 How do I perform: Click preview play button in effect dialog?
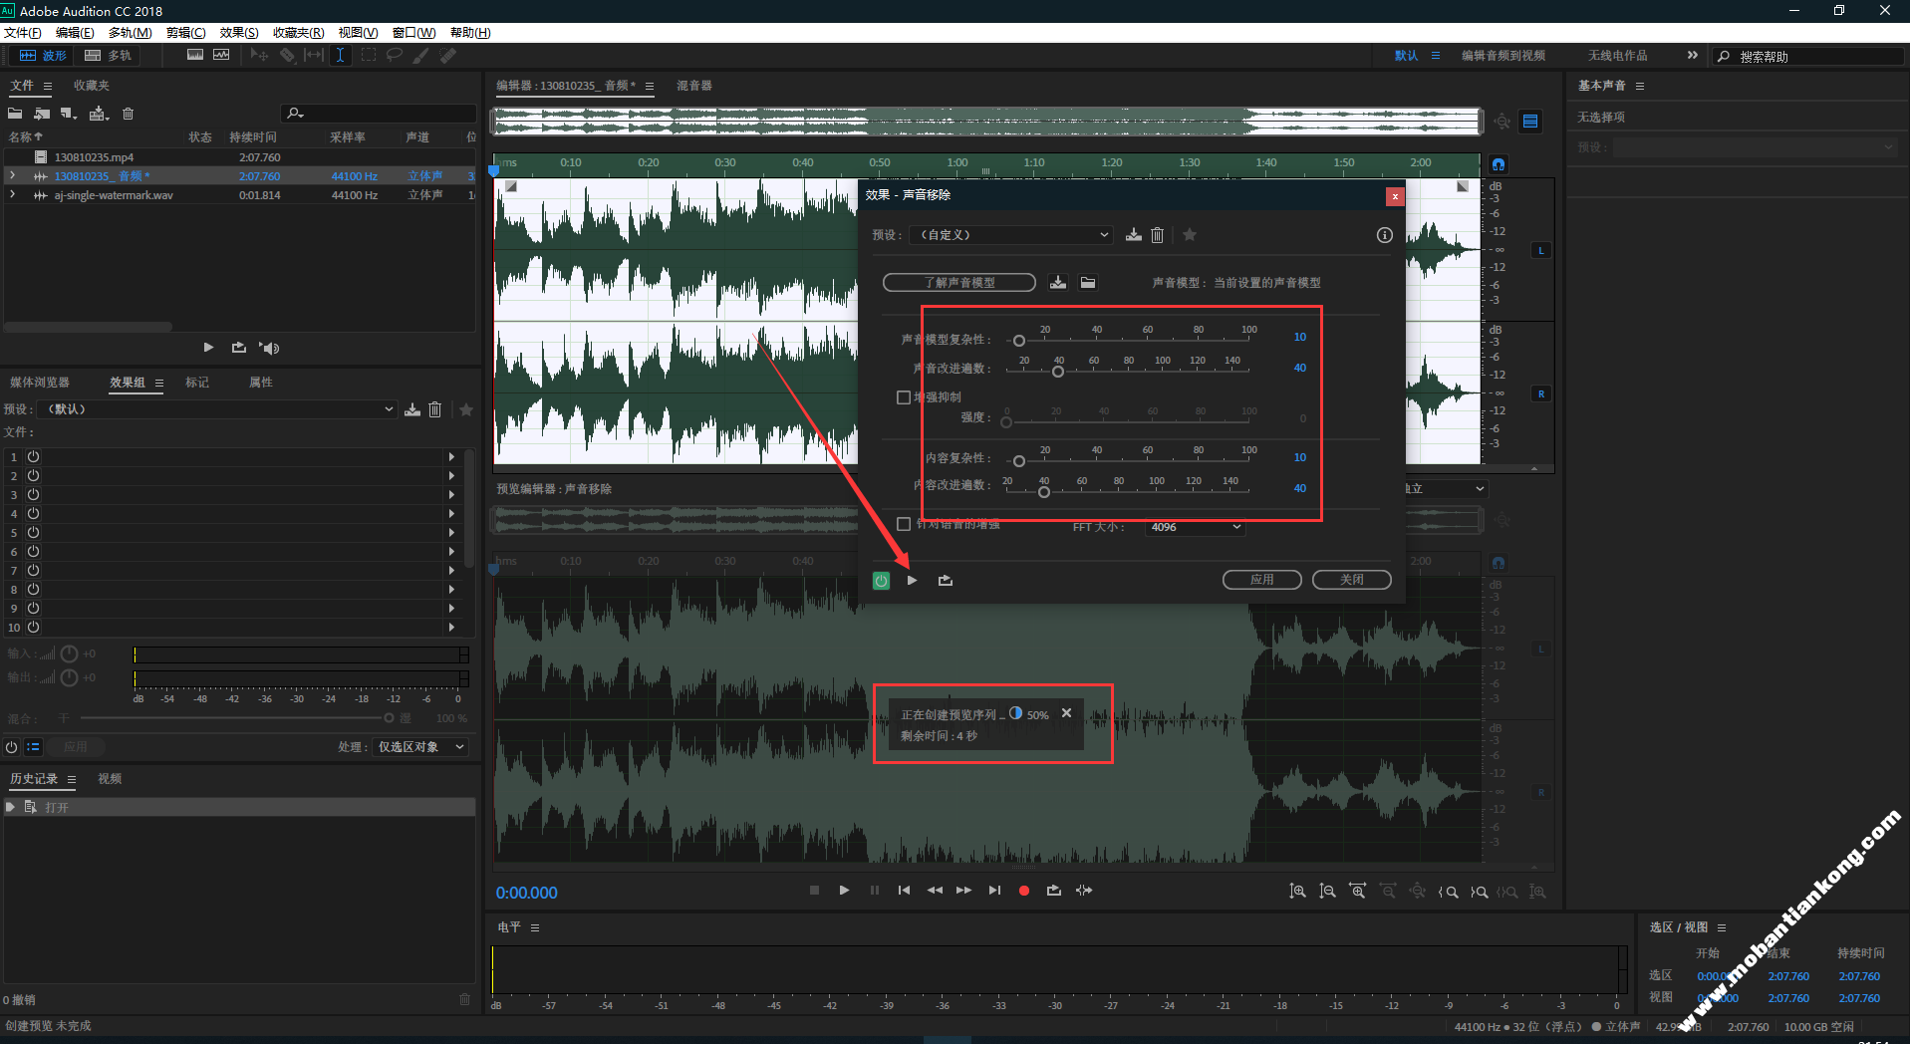[912, 581]
